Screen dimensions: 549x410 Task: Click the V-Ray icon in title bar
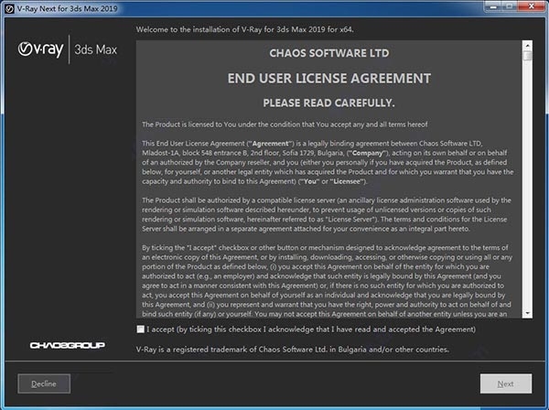point(9,8)
